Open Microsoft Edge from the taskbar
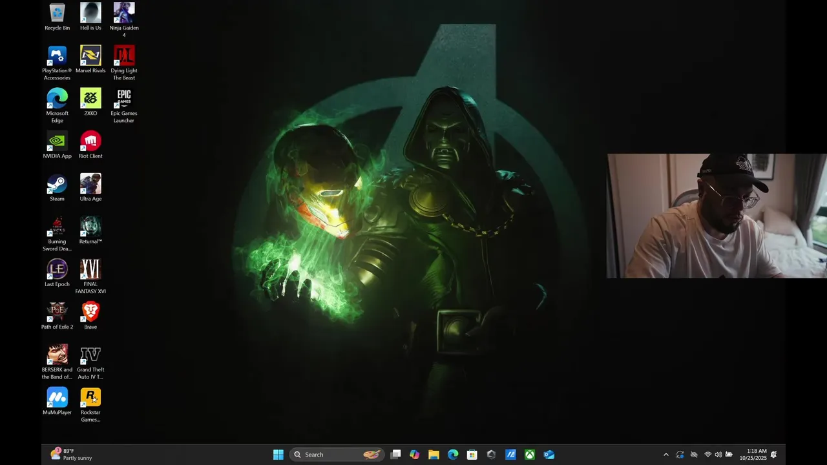827x465 pixels. pyautogui.click(x=453, y=455)
